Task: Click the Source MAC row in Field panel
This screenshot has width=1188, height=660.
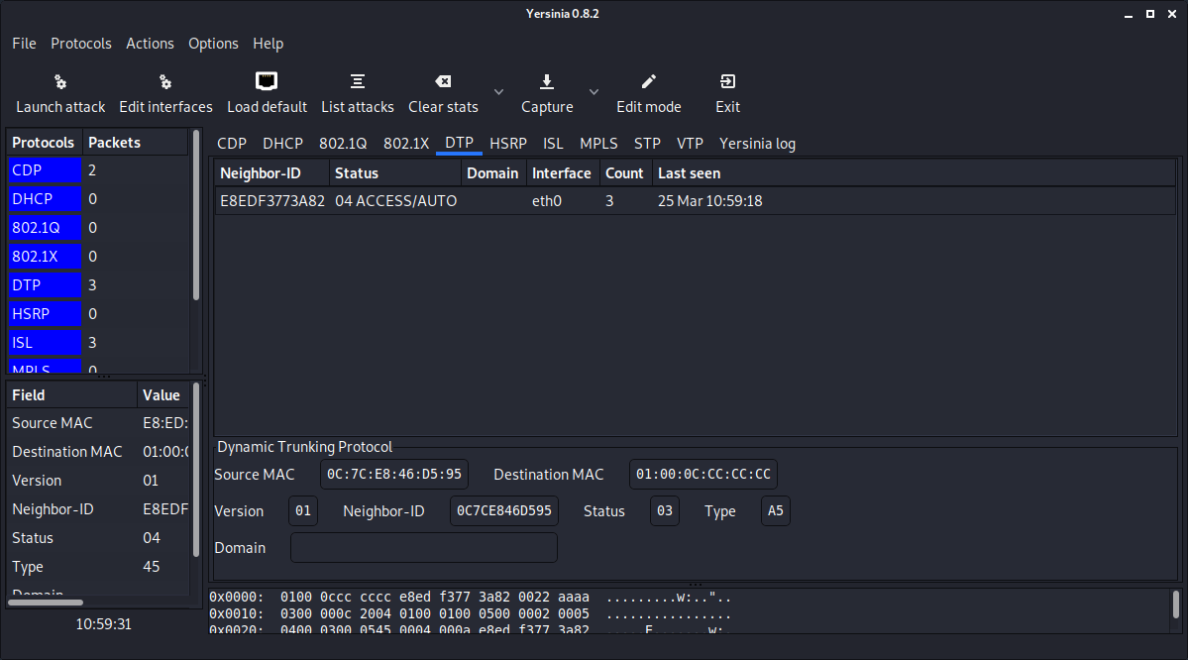Action: [x=98, y=423]
